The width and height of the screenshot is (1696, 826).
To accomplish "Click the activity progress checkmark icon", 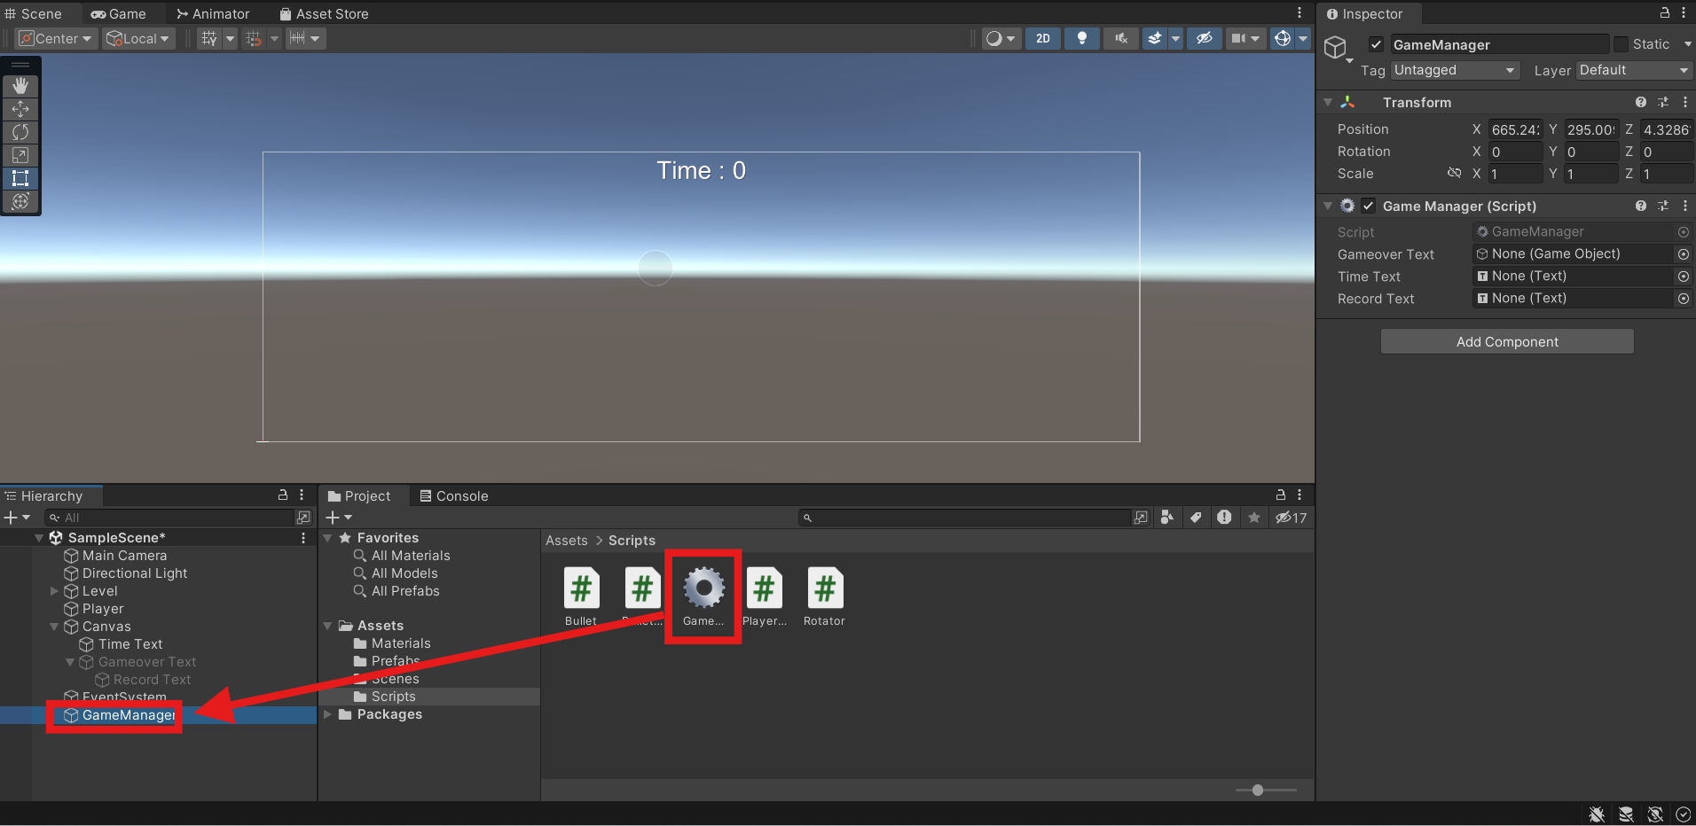I will [x=1683, y=814].
